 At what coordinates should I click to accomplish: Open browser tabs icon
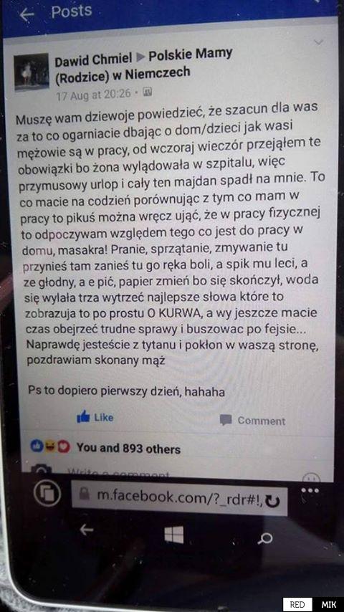[x=47, y=493]
